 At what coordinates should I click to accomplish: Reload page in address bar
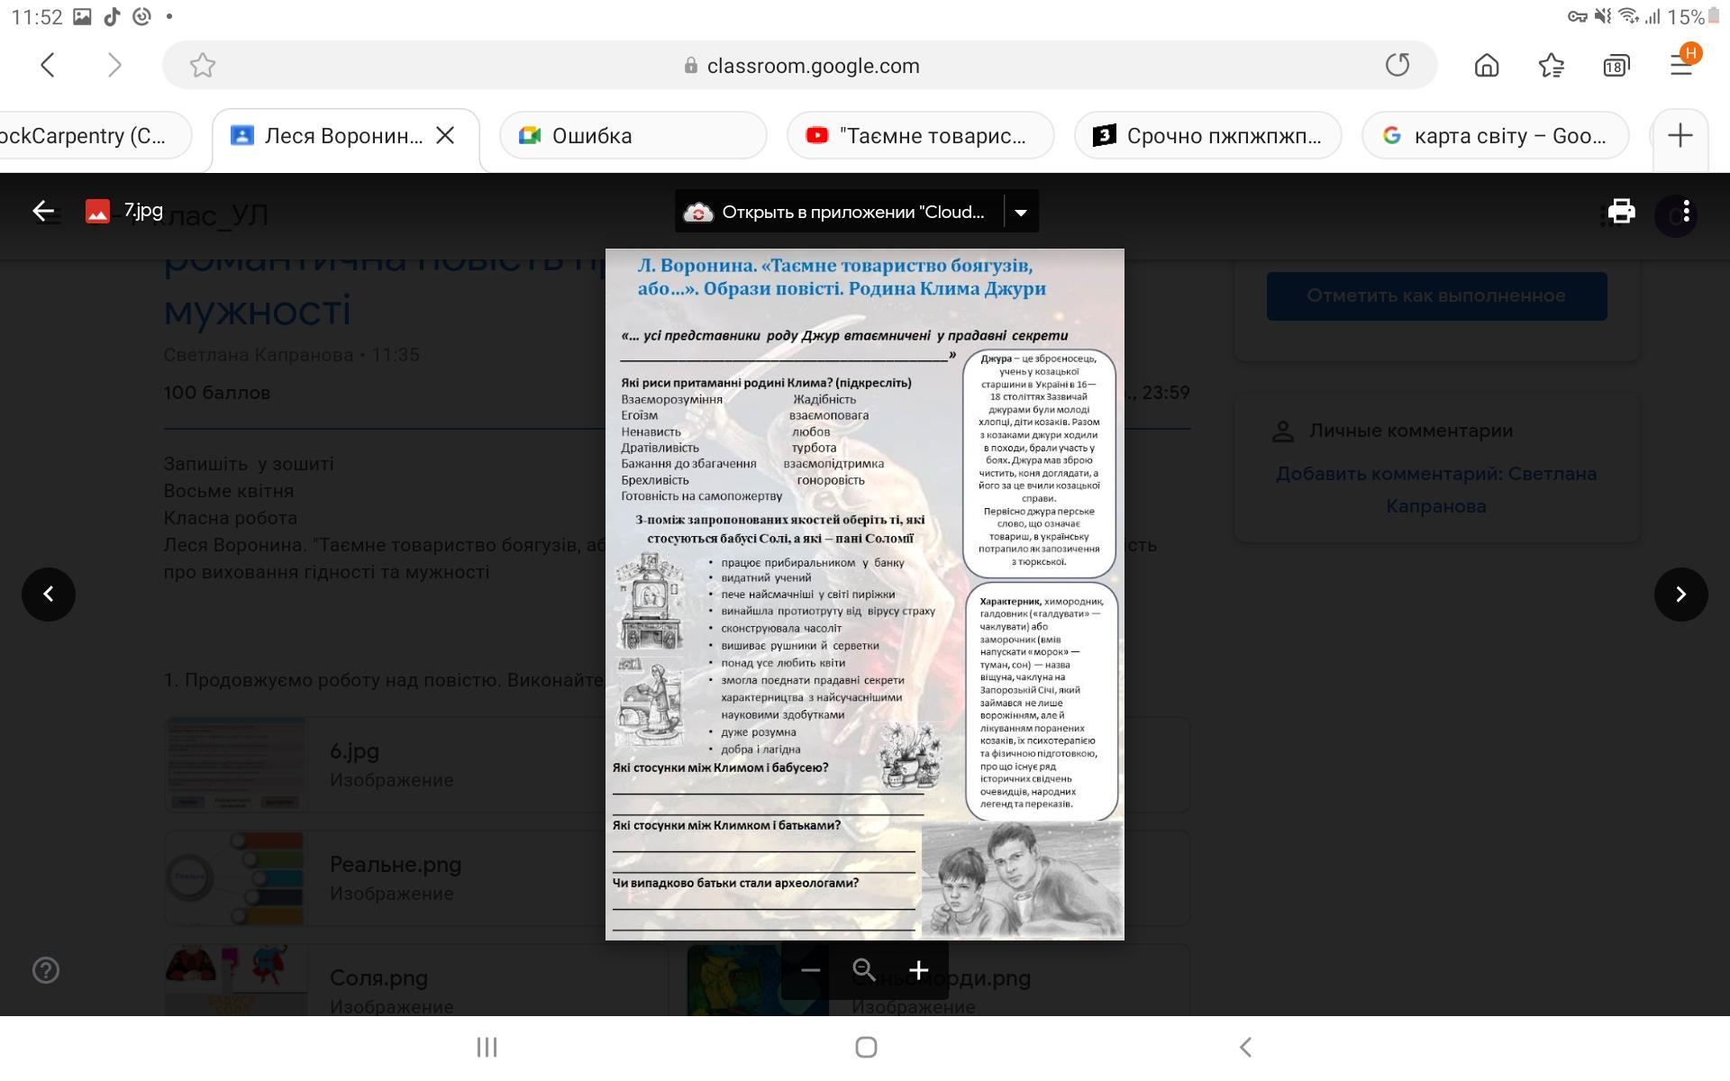pyautogui.click(x=1398, y=65)
